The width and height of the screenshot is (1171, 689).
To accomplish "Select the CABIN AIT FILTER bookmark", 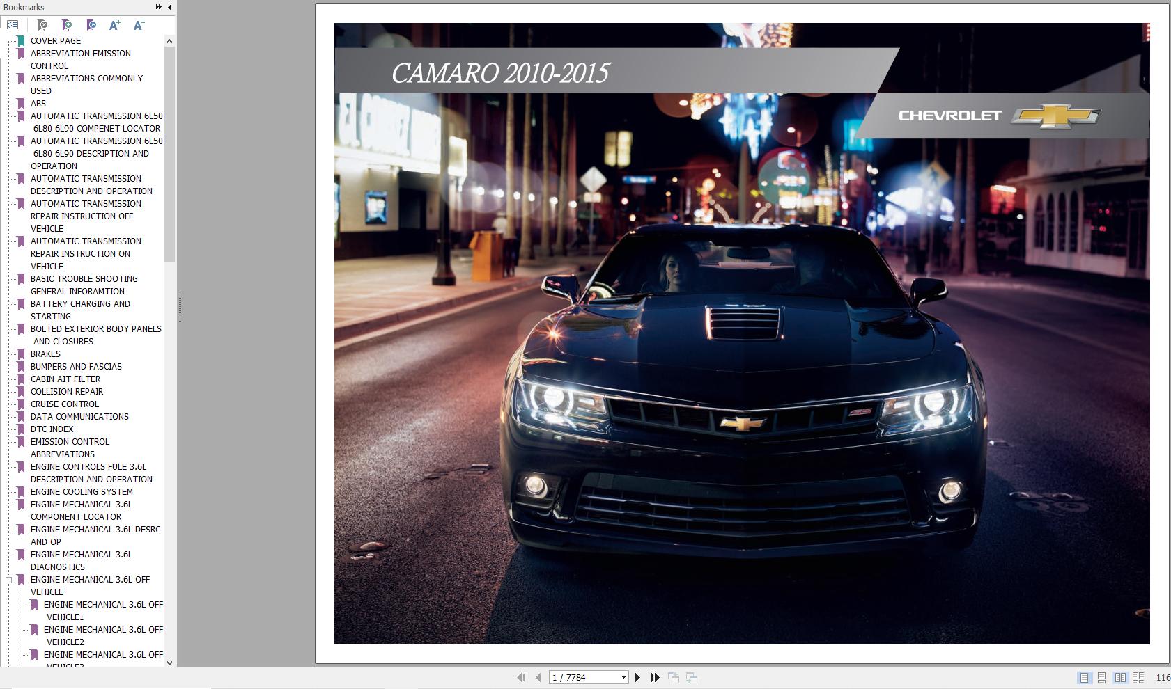I will (65, 379).
